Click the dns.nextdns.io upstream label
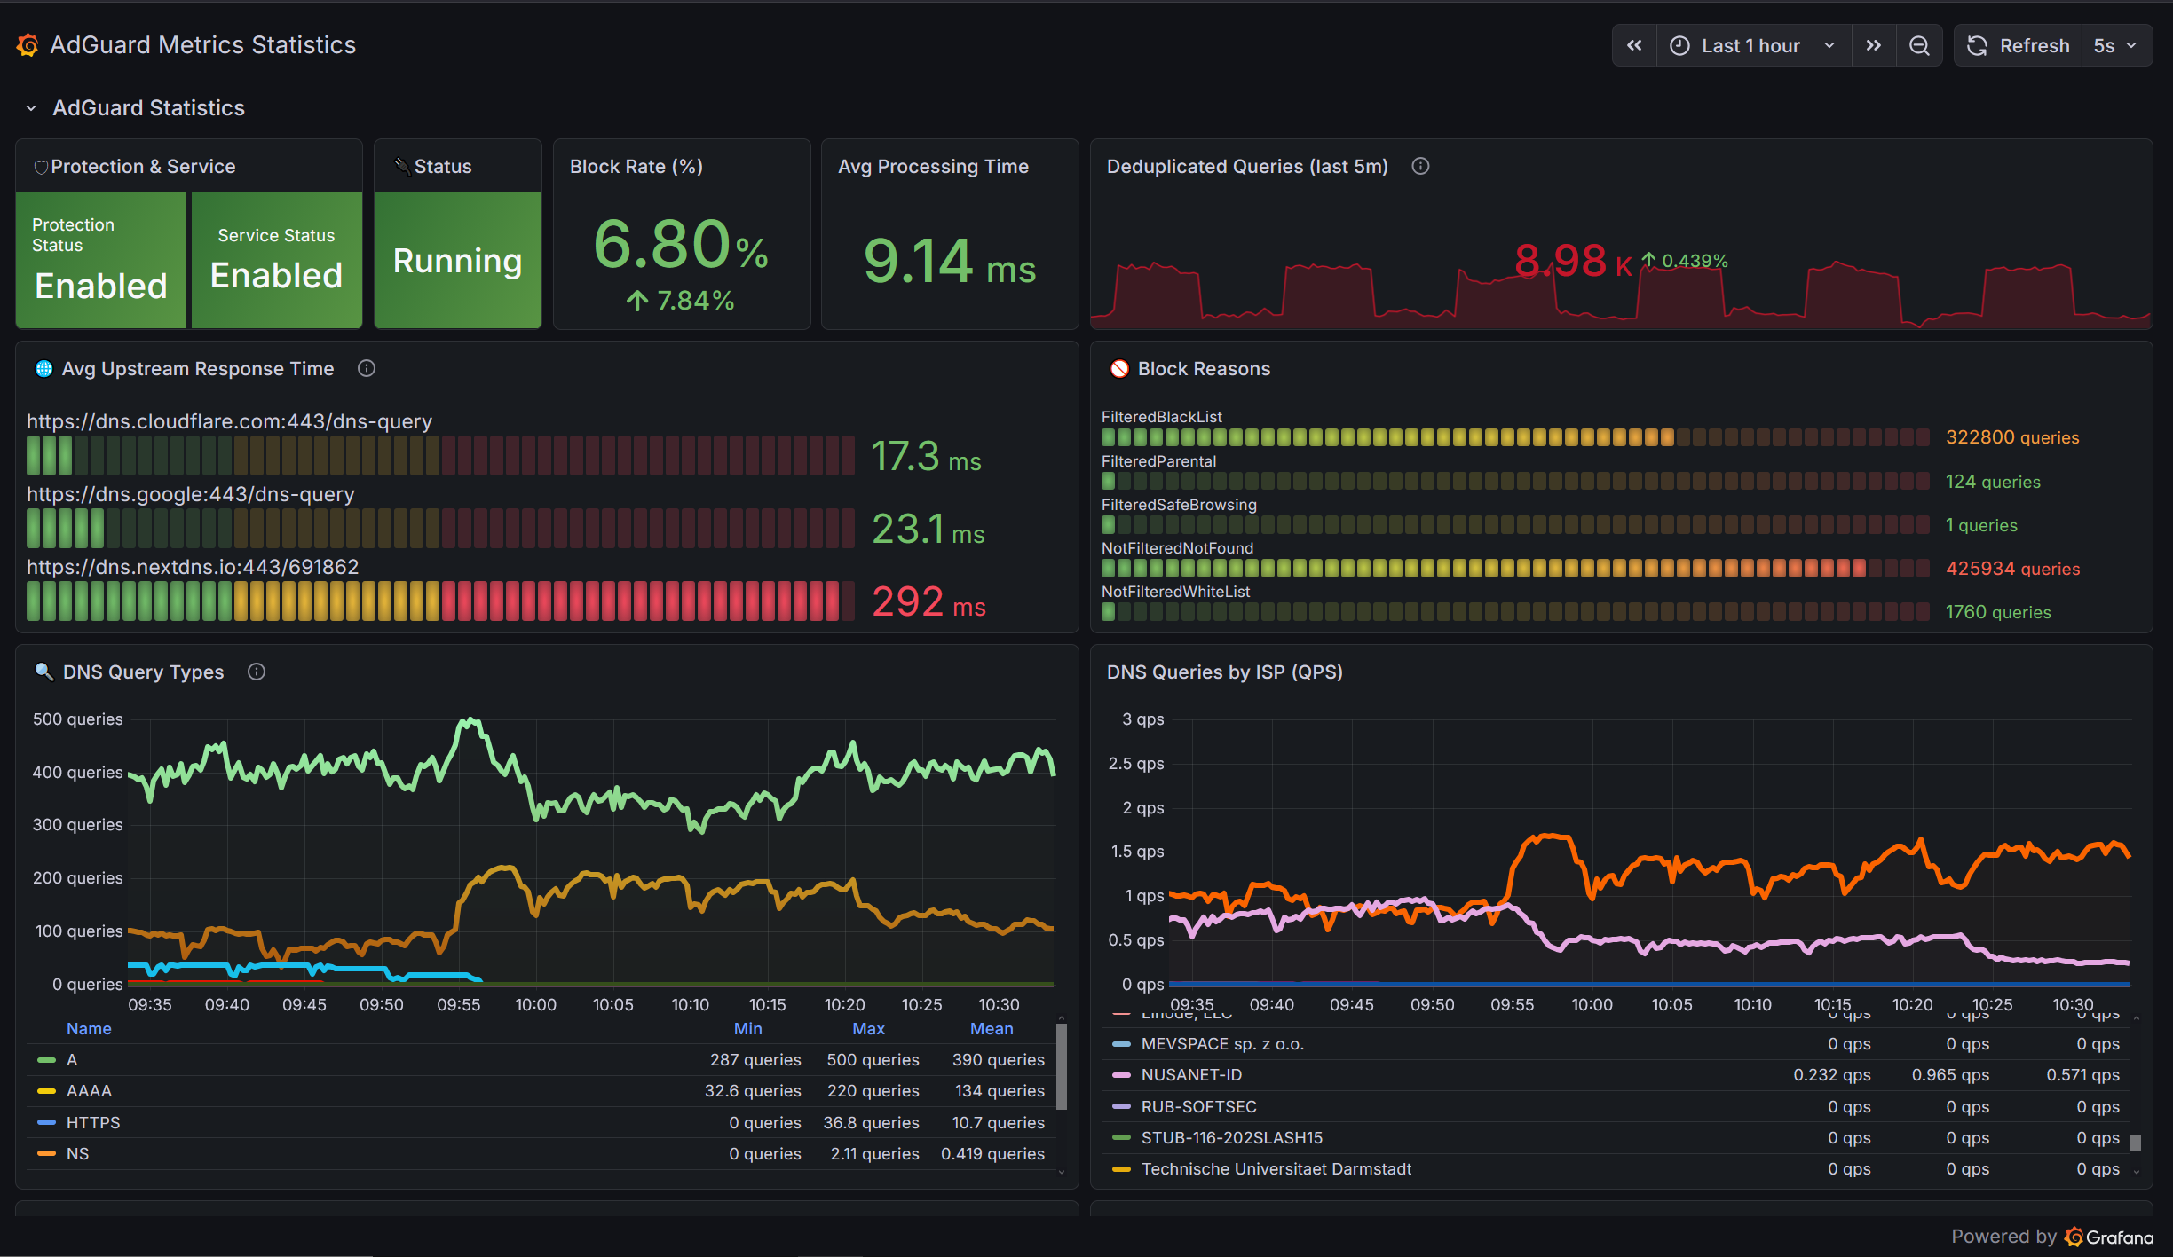The height and width of the screenshot is (1257, 2173). (x=193, y=567)
